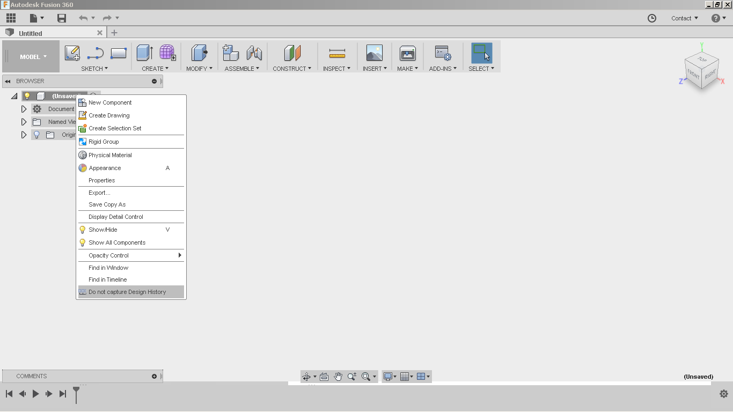The height and width of the screenshot is (412, 733).
Task: Expand the INSPECT dropdown menu
Action: pyautogui.click(x=336, y=69)
